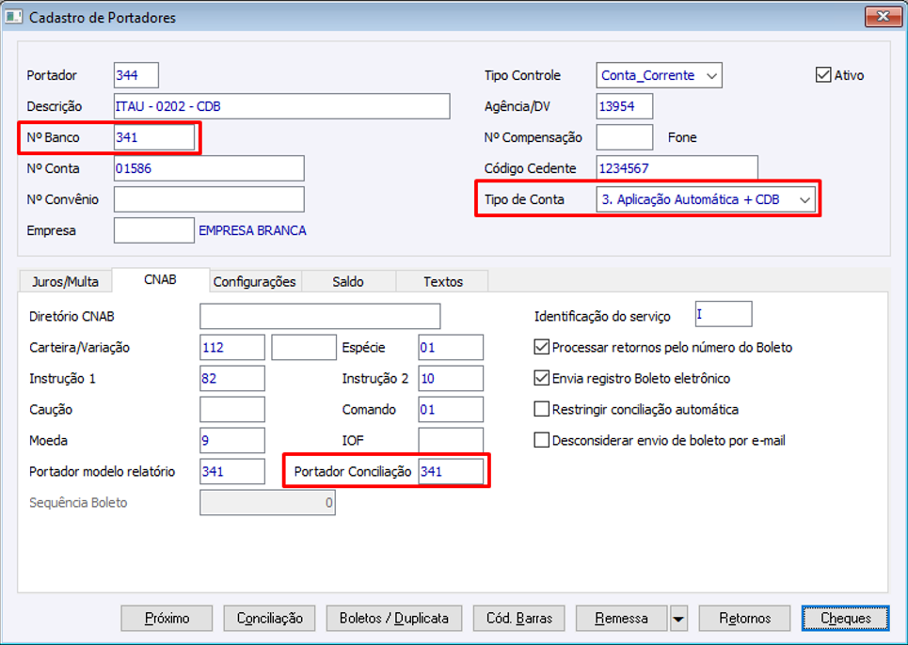
Task: Open the Tipo Controle dropdown
Action: coord(712,75)
